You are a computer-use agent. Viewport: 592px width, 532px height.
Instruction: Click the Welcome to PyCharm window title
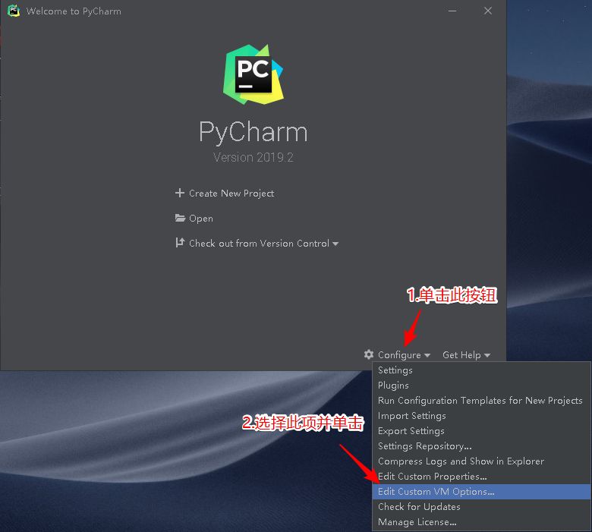[74, 11]
